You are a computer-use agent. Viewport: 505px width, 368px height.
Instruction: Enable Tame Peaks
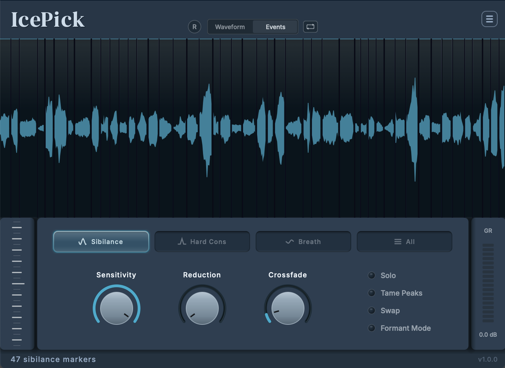[395, 293]
